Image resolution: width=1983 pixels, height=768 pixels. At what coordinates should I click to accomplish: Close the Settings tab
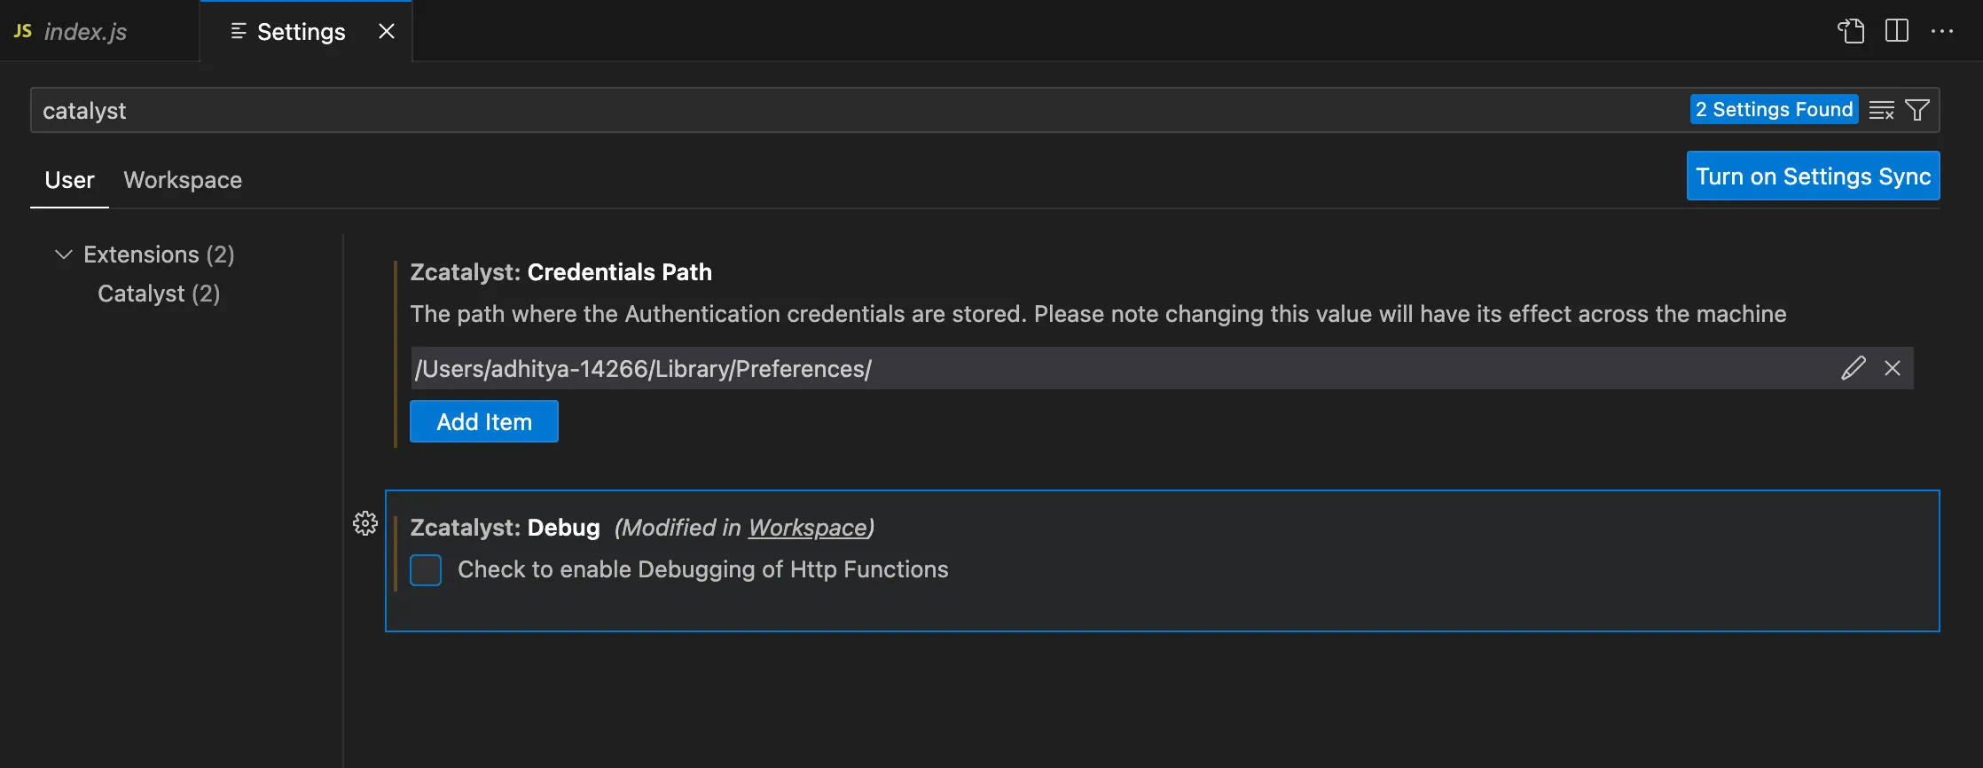[x=387, y=31]
